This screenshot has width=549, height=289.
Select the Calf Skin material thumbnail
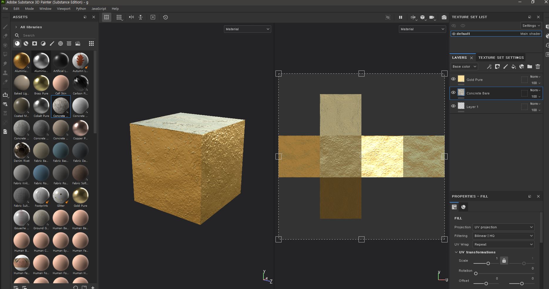coord(61,83)
